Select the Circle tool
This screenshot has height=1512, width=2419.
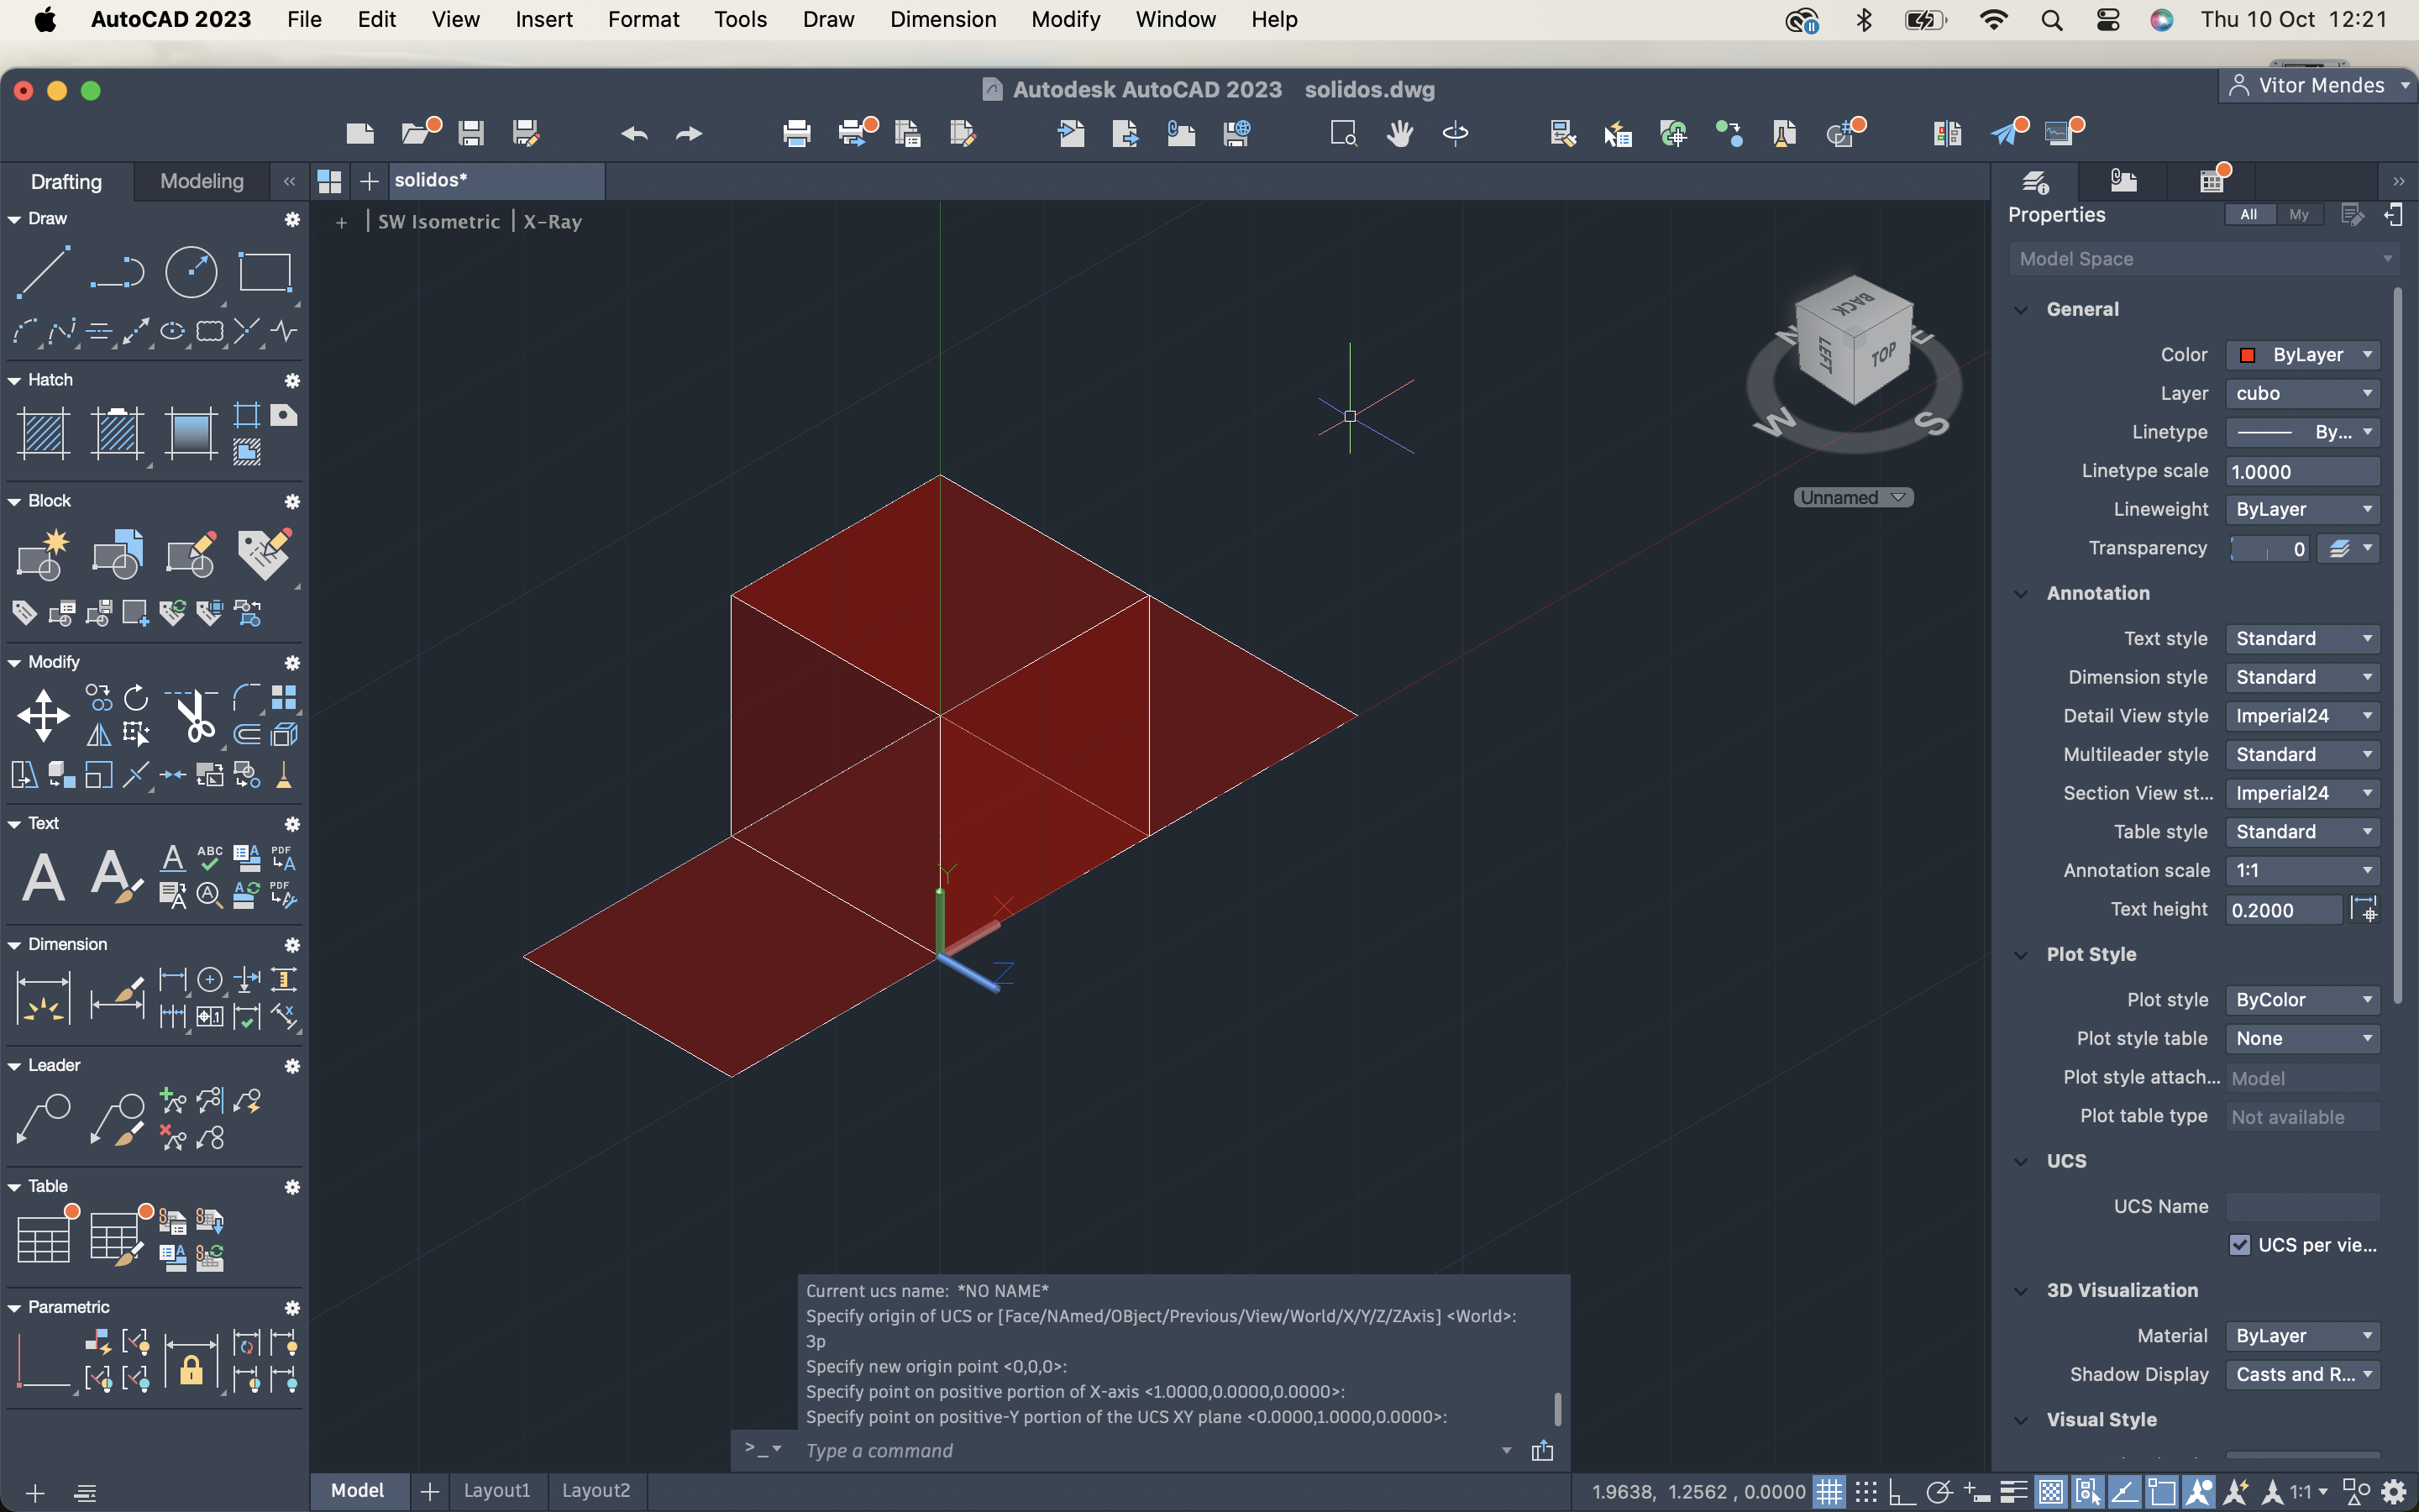[x=191, y=271]
